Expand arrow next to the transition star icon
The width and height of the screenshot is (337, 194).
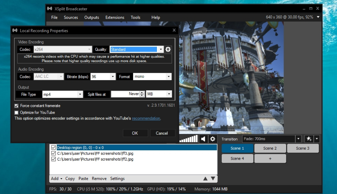[317, 139]
